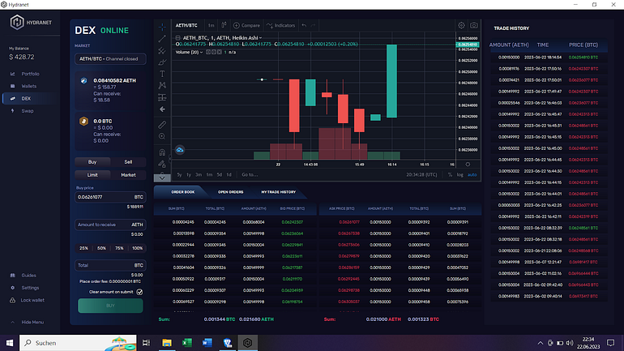Set amount to 50%
This screenshot has height=351, width=624.
coord(101,248)
